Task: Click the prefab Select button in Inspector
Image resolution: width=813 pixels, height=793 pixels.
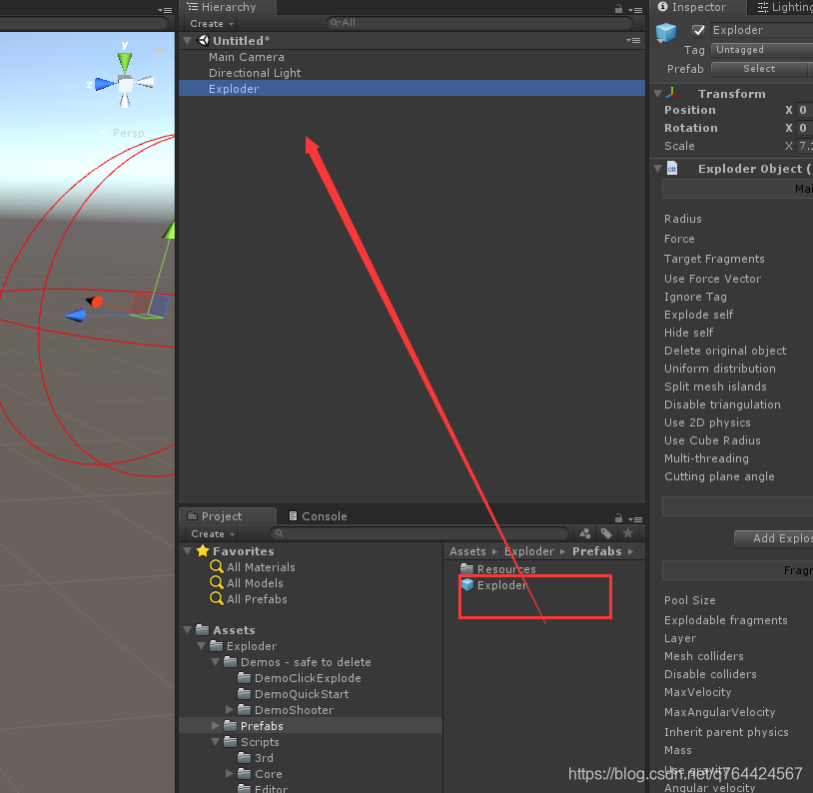Action: (760, 68)
